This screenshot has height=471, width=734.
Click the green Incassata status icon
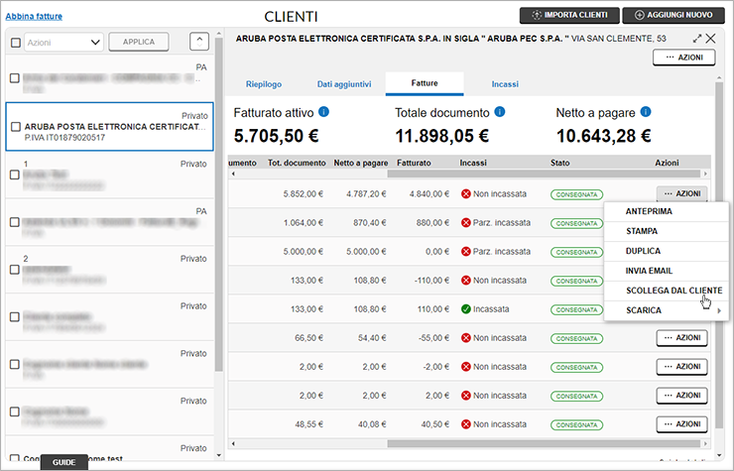coord(466,309)
